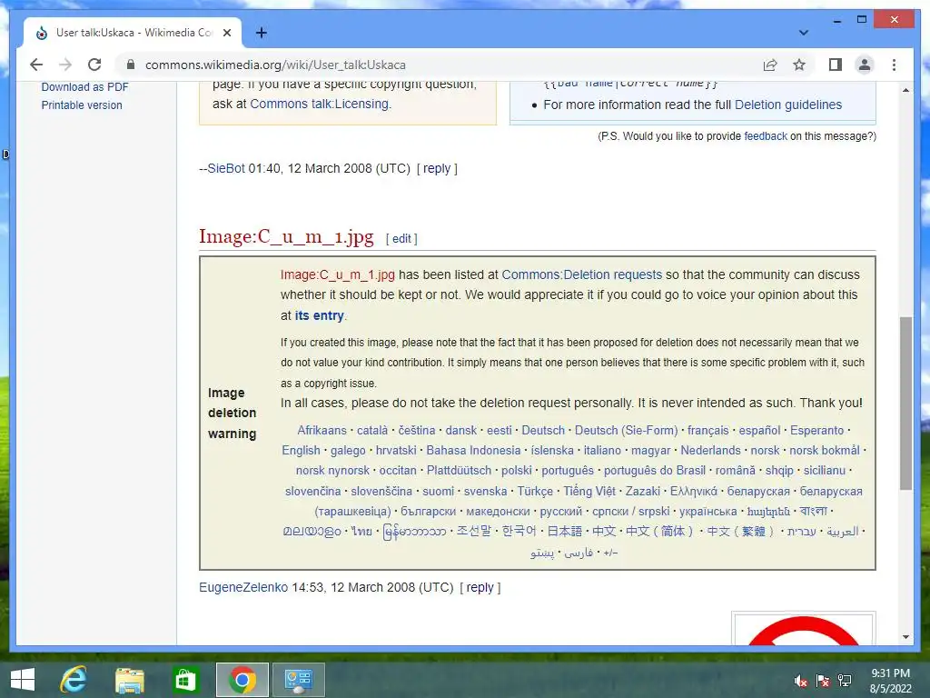Choose français language link

708,430
